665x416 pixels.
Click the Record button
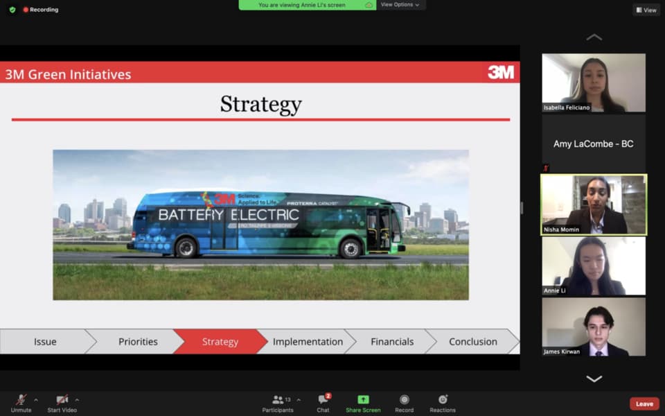click(x=404, y=404)
